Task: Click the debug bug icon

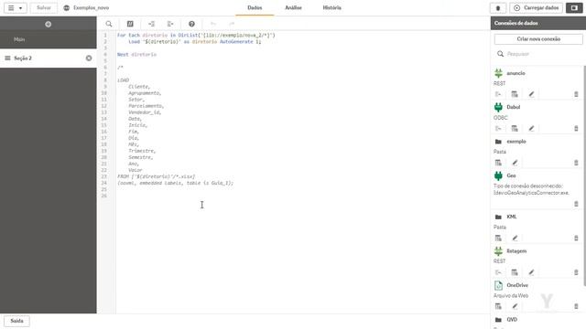Action: click(498, 8)
